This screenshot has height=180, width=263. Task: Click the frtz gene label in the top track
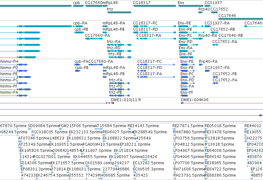pos(110,9)
